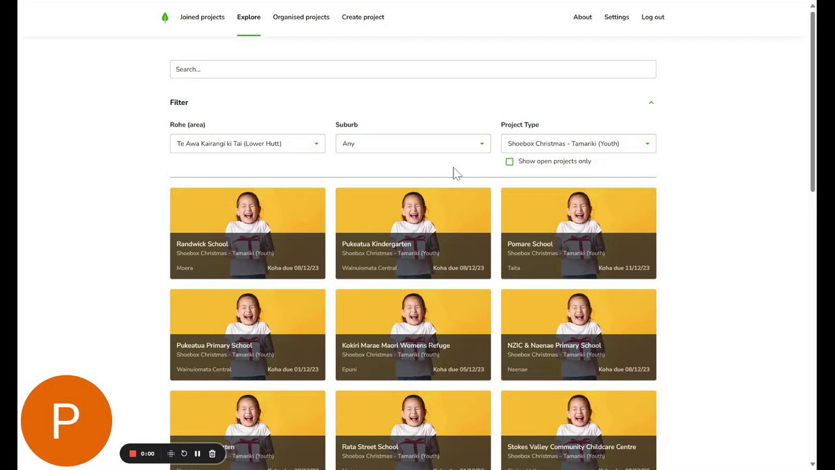Collapse the Filter section chevron
Screen dimensions: 835x470
pos(651,102)
